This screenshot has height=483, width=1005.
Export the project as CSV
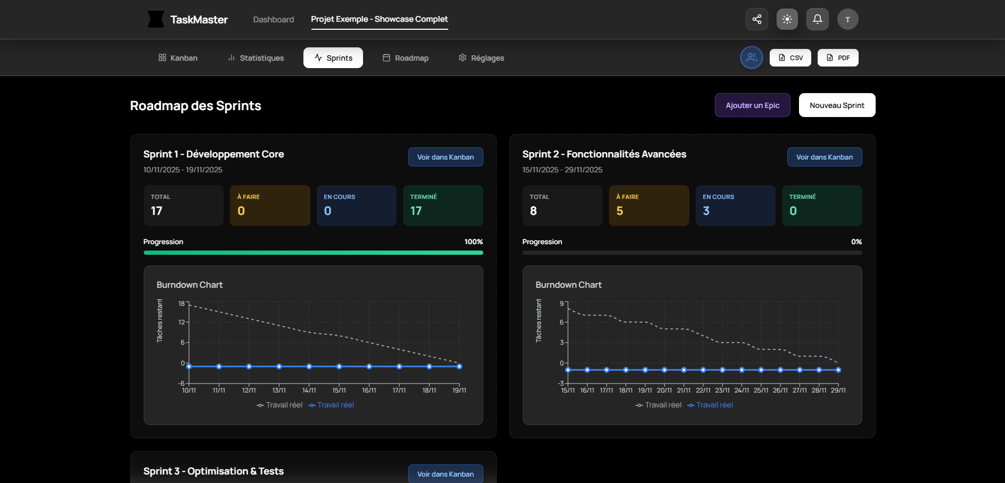click(790, 57)
